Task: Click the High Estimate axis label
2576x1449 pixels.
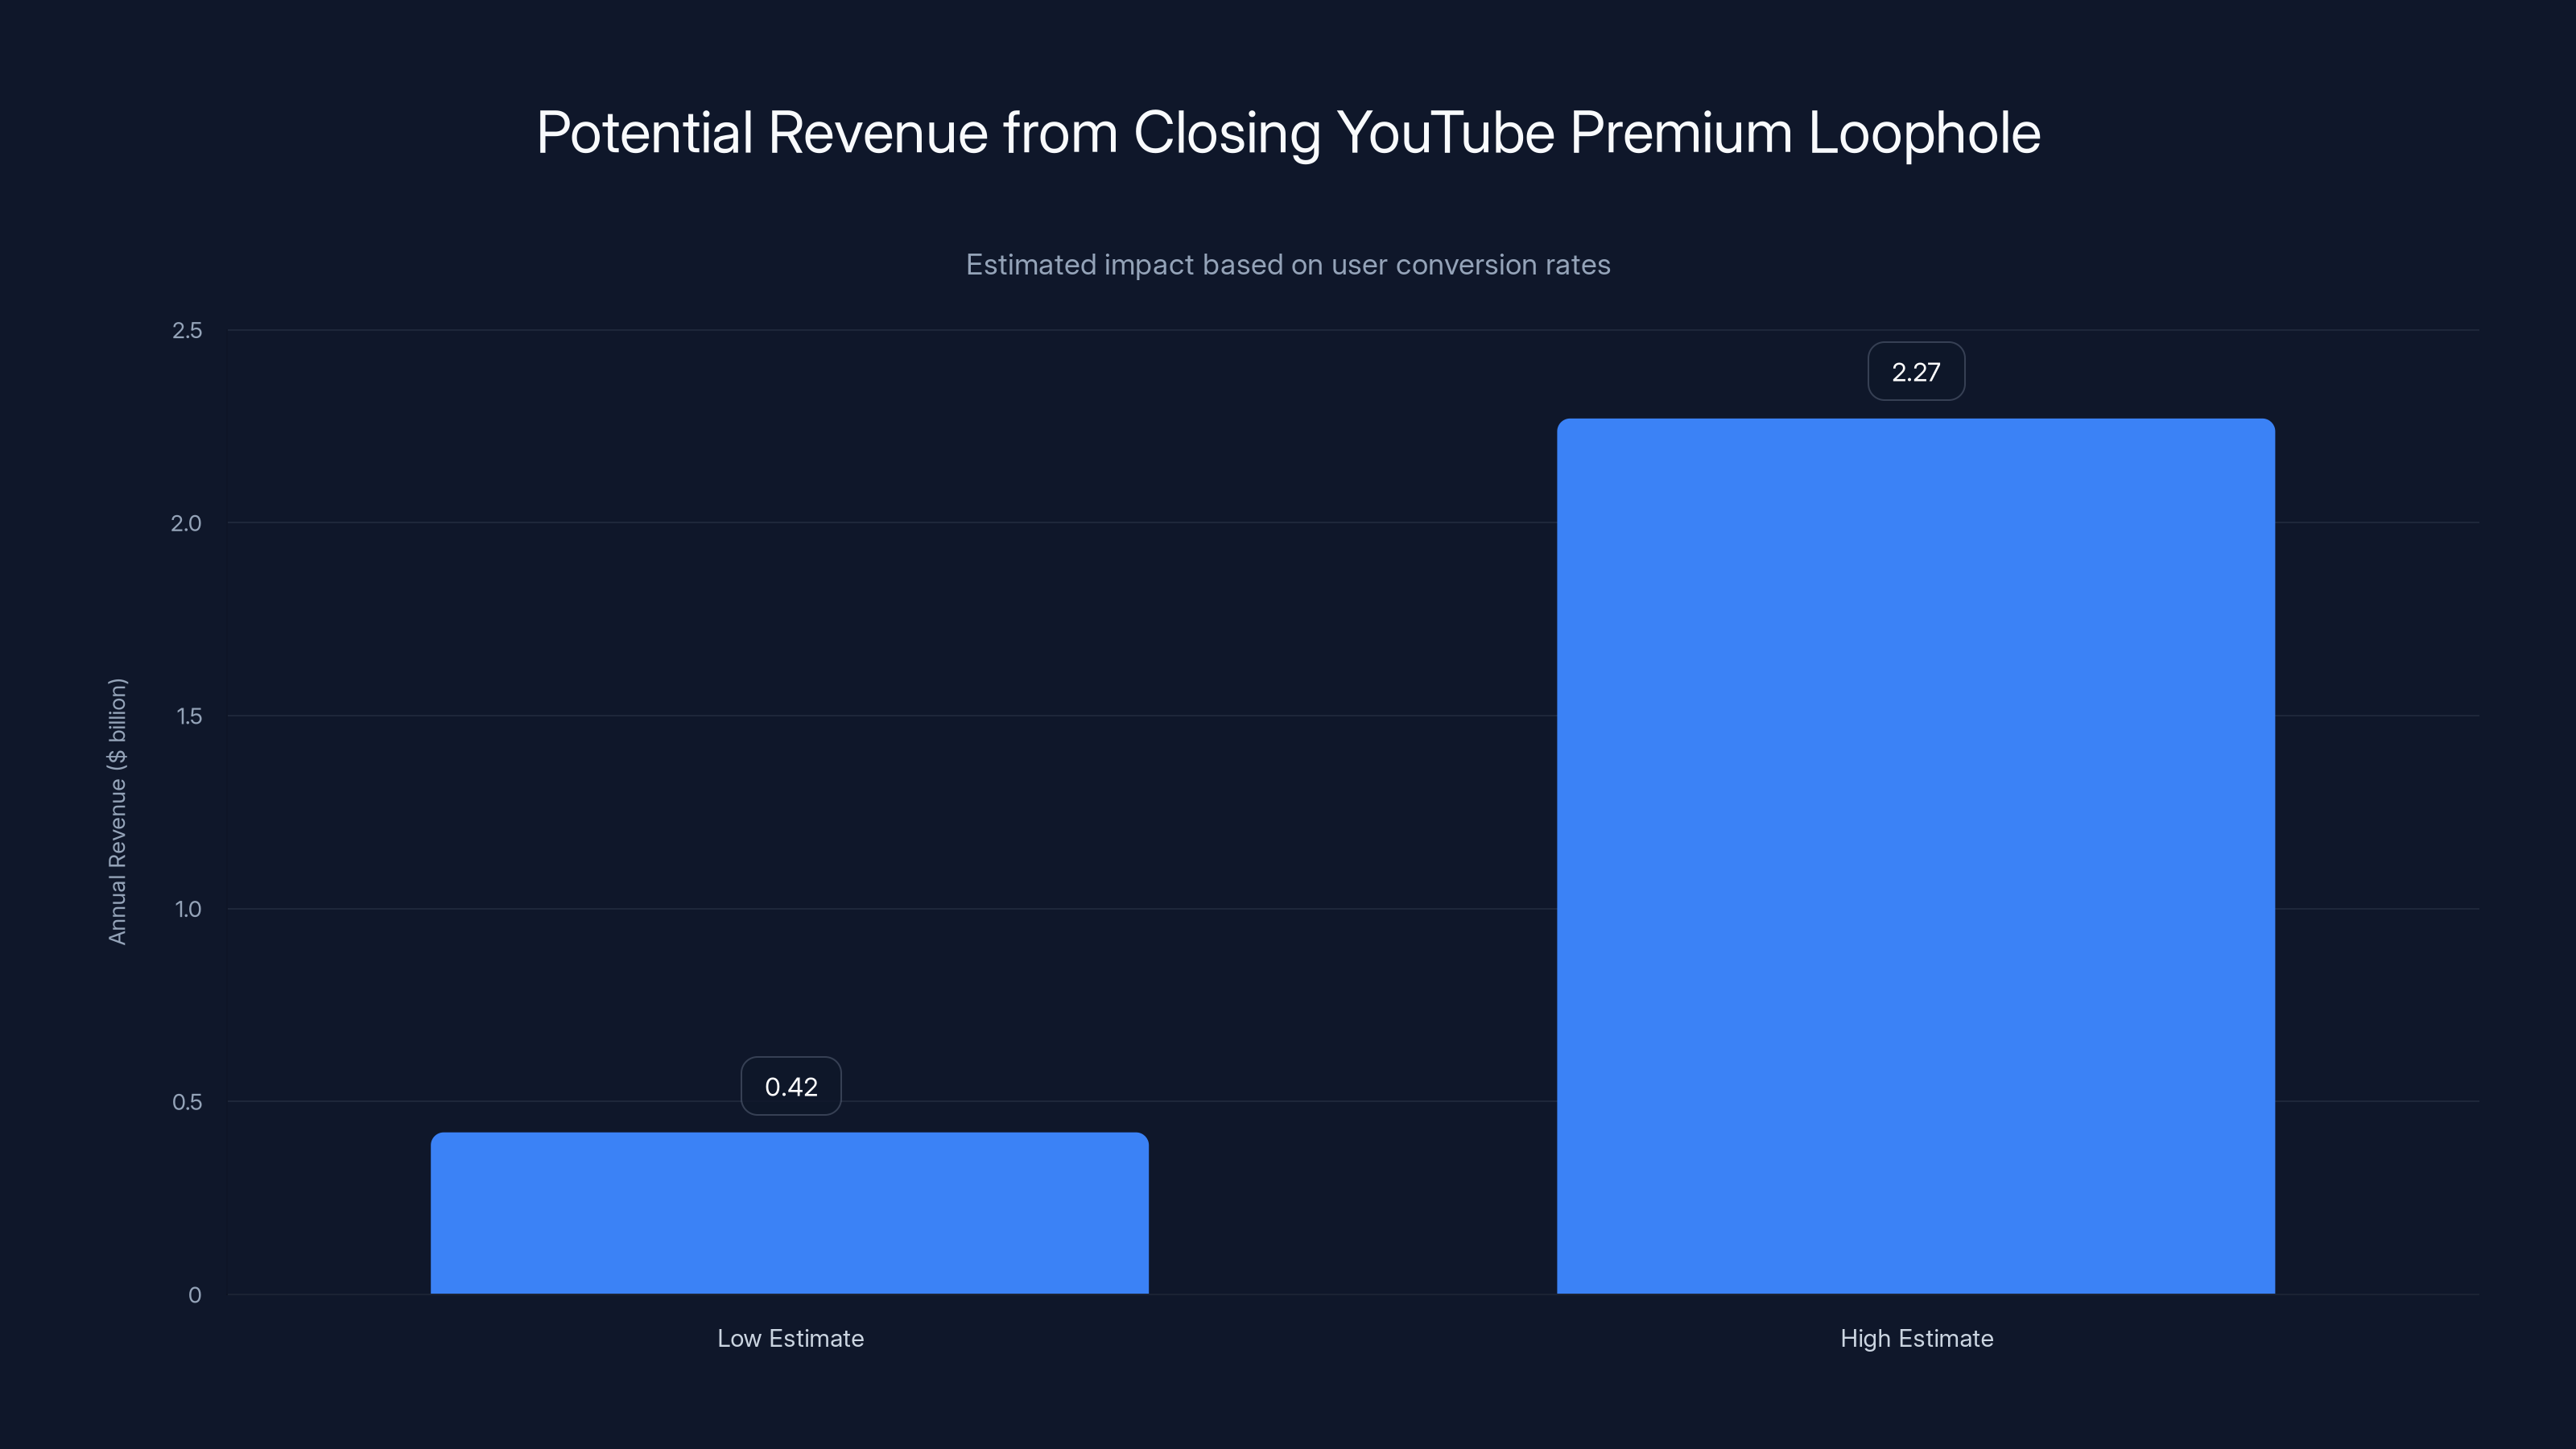Action: click(x=1916, y=1338)
